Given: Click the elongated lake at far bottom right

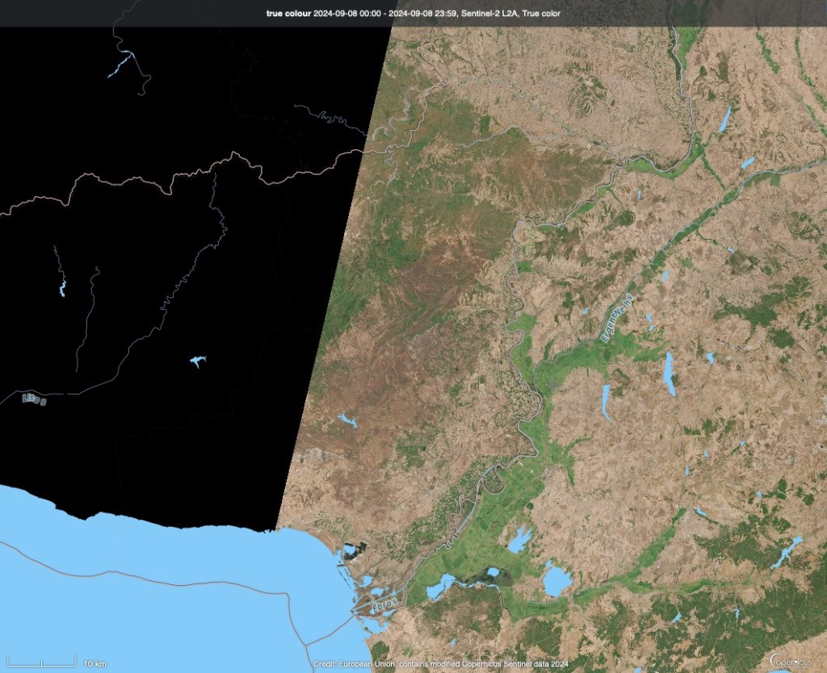Looking at the screenshot, I should pyautogui.click(x=786, y=553).
